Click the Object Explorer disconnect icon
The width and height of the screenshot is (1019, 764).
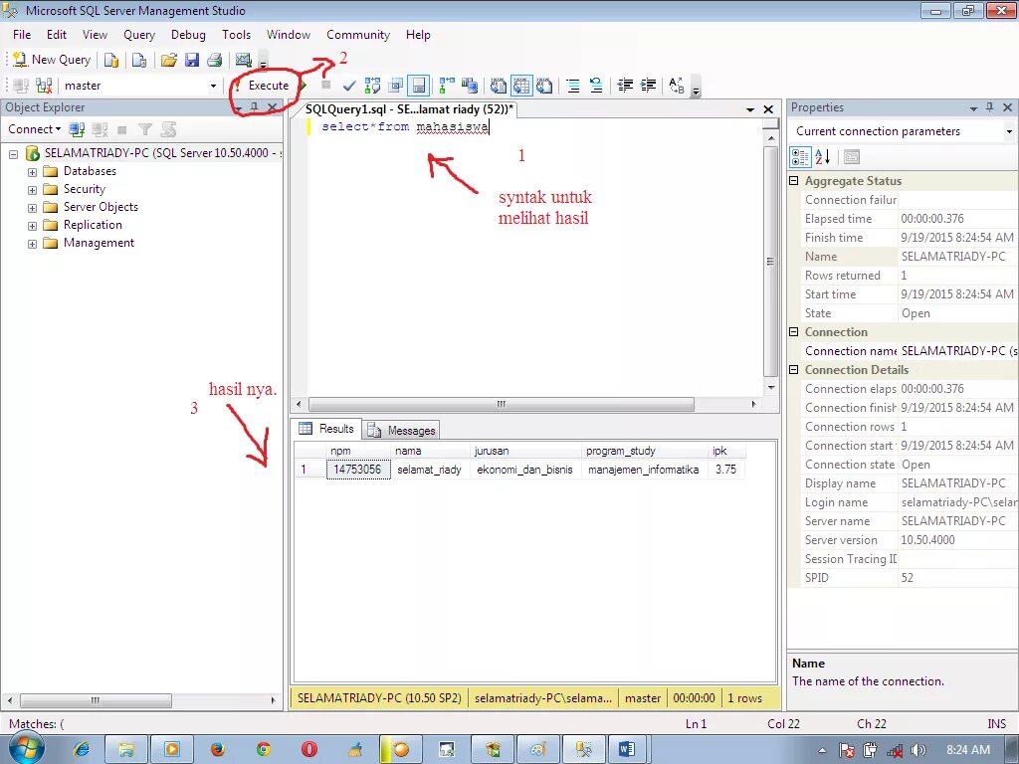[100, 129]
